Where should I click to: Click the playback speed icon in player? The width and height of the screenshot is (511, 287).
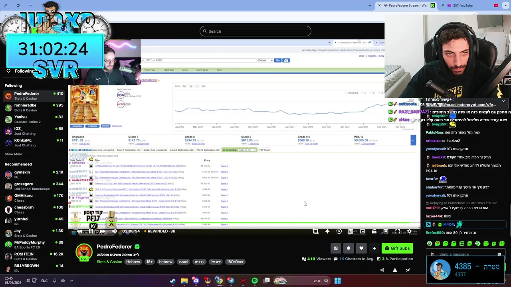coord(339,231)
